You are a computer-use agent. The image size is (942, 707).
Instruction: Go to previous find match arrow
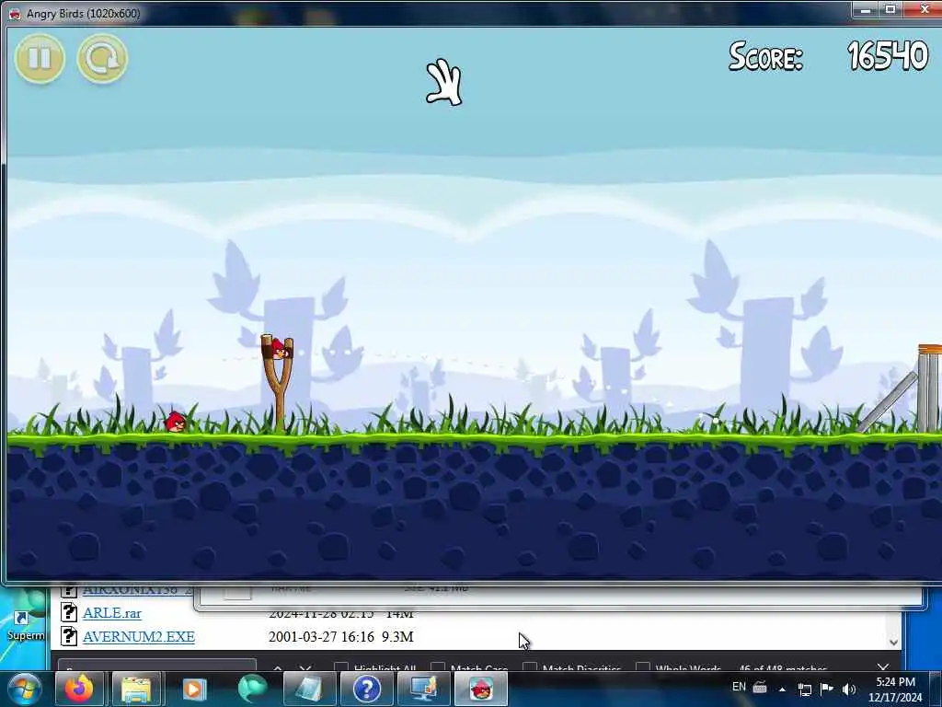(278, 668)
